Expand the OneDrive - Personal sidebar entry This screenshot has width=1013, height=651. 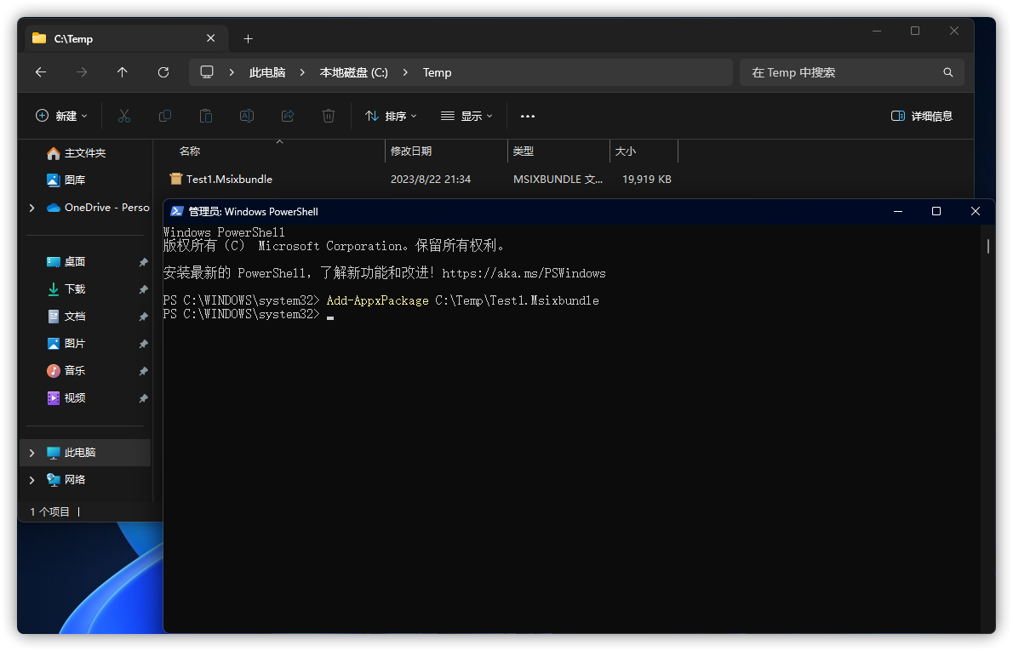(31, 207)
